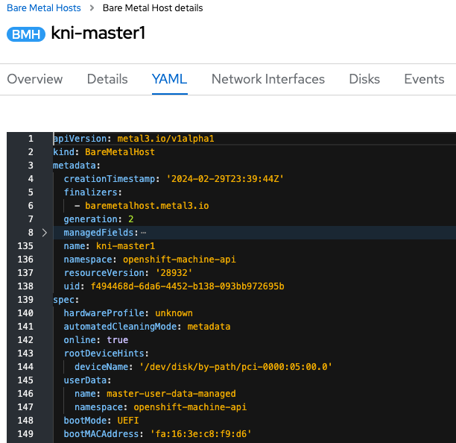The image size is (456, 443).
Task: Click the breadcrumb separator chevron
Action: 92,8
